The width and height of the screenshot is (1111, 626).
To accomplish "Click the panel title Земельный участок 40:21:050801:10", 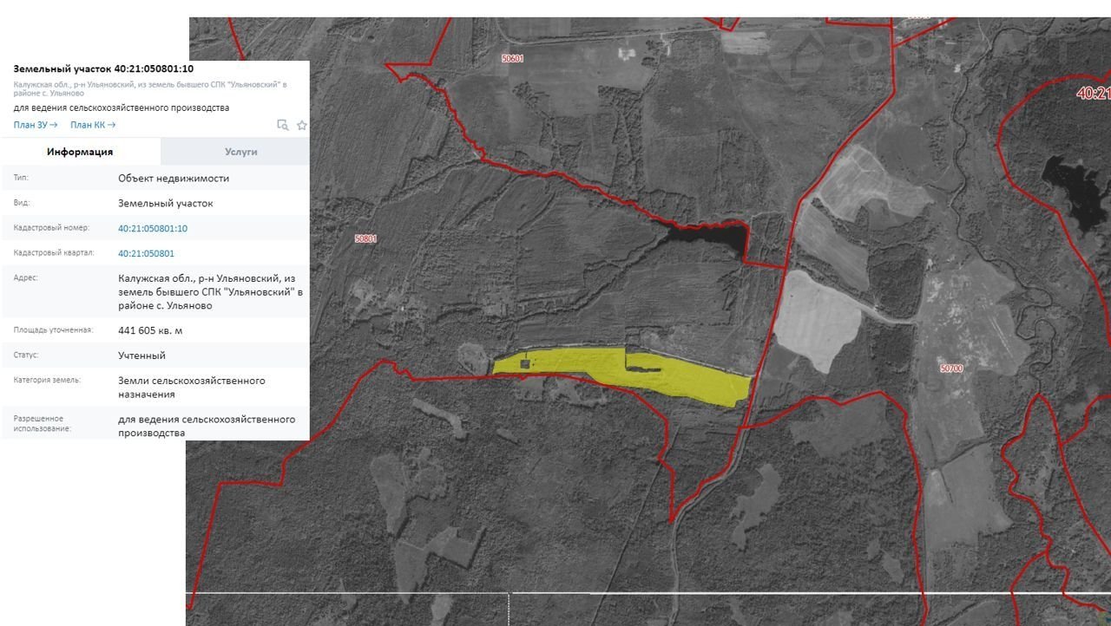I will [103, 68].
